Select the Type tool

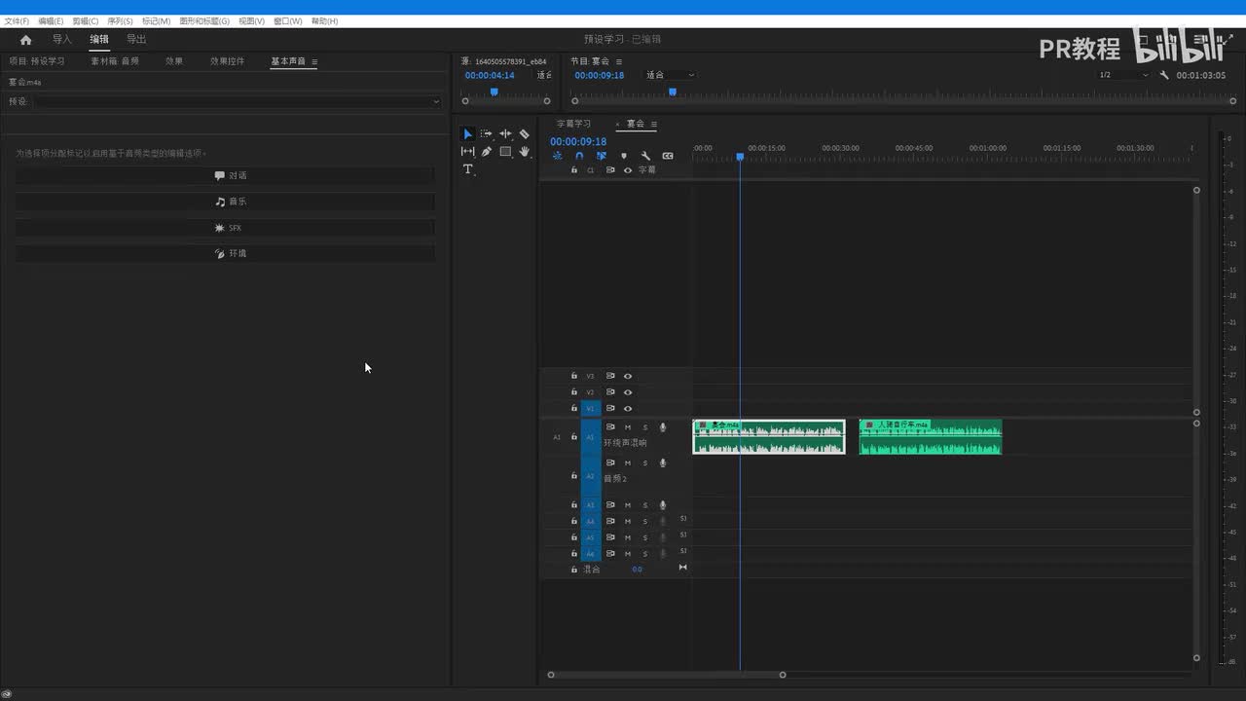(467, 169)
